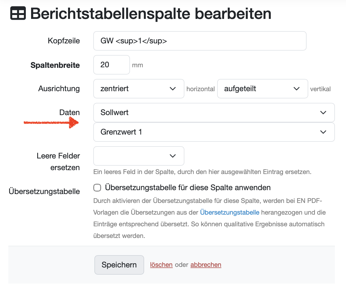Click the Daten field label
This screenshot has width=346, height=293.
tap(69, 113)
